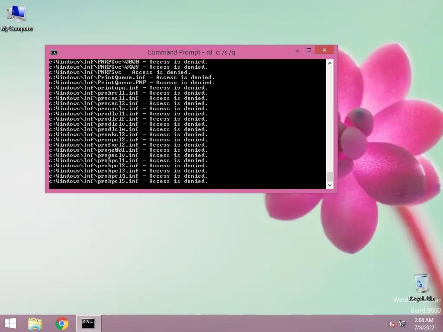Screen dimensions: 443x332
Task: Click the prnhpcl2.inf output line
Action: tap(128, 166)
